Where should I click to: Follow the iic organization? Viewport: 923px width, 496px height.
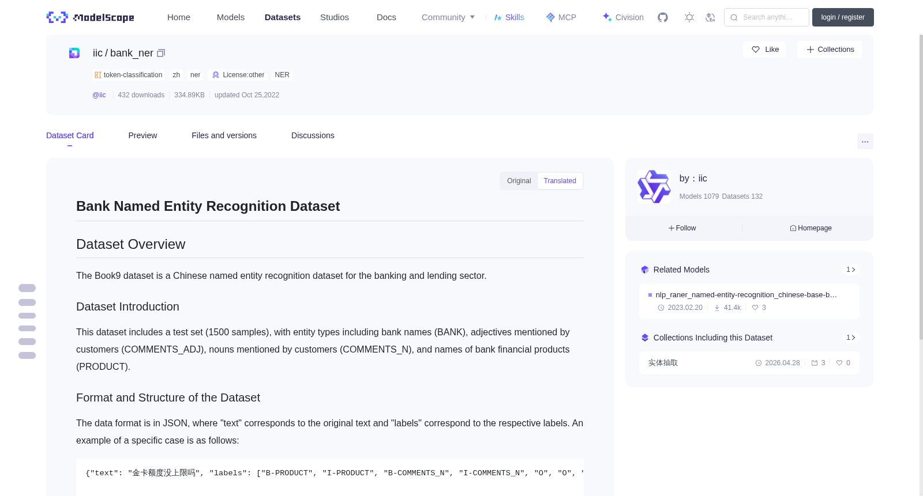[x=682, y=228]
